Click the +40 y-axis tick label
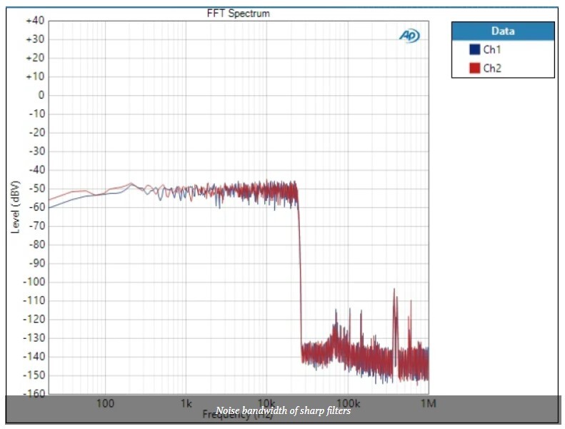This screenshot has height=429, width=565. coord(35,21)
